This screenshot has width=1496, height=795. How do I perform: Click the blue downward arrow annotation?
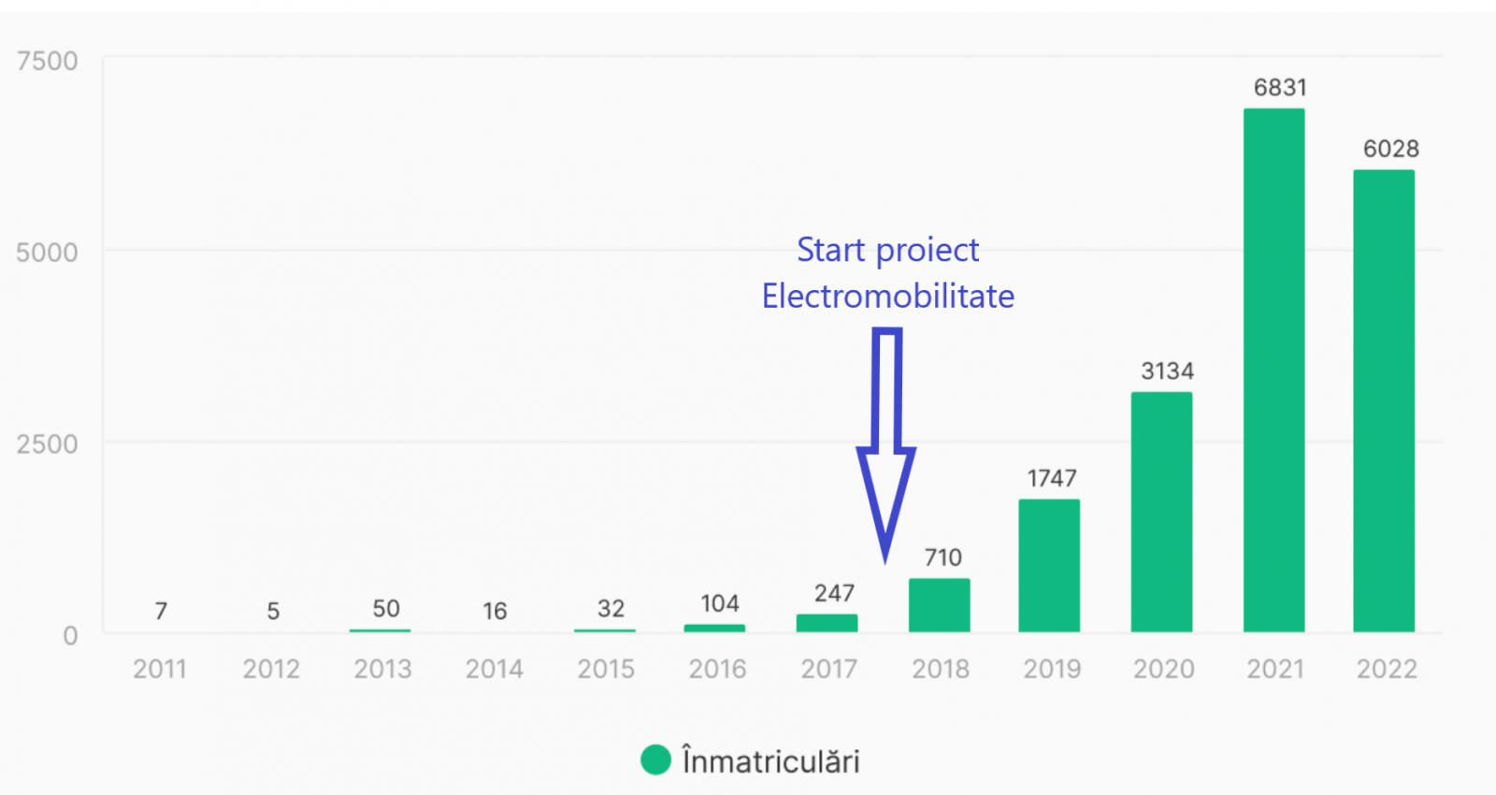[x=886, y=440]
